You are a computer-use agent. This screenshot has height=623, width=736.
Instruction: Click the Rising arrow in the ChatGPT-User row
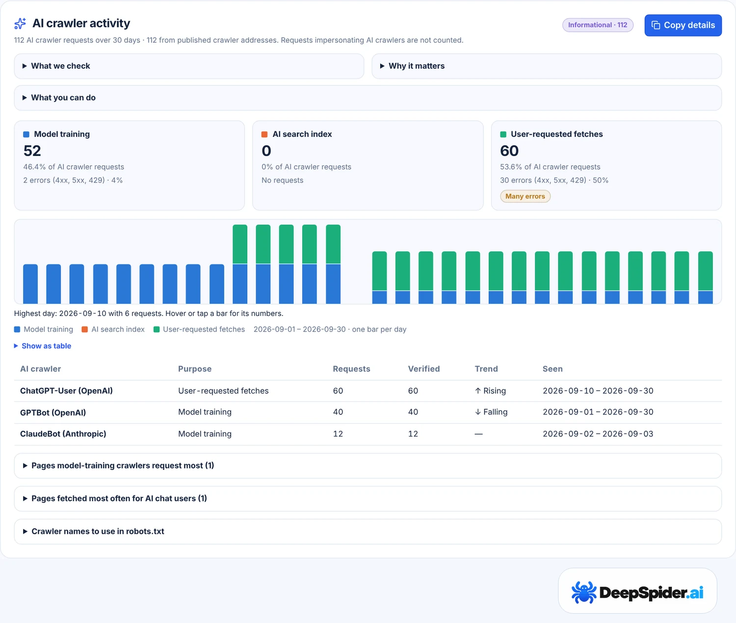pyautogui.click(x=478, y=391)
